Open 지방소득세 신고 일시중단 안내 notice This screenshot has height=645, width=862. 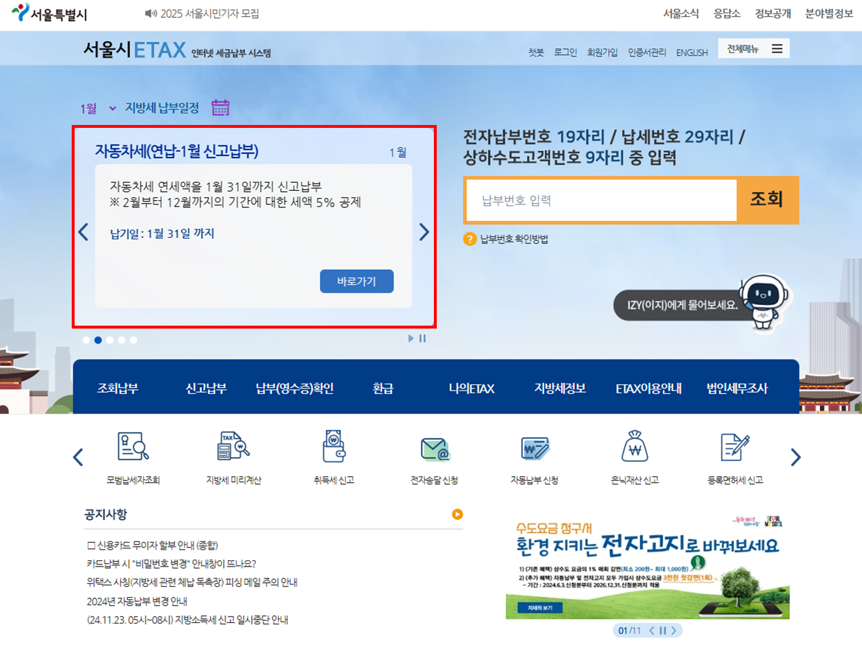[x=187, y=620]
